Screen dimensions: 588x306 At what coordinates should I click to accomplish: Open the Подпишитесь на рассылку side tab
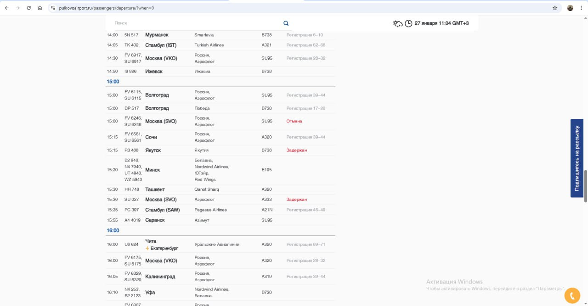[x=577, y=158]
